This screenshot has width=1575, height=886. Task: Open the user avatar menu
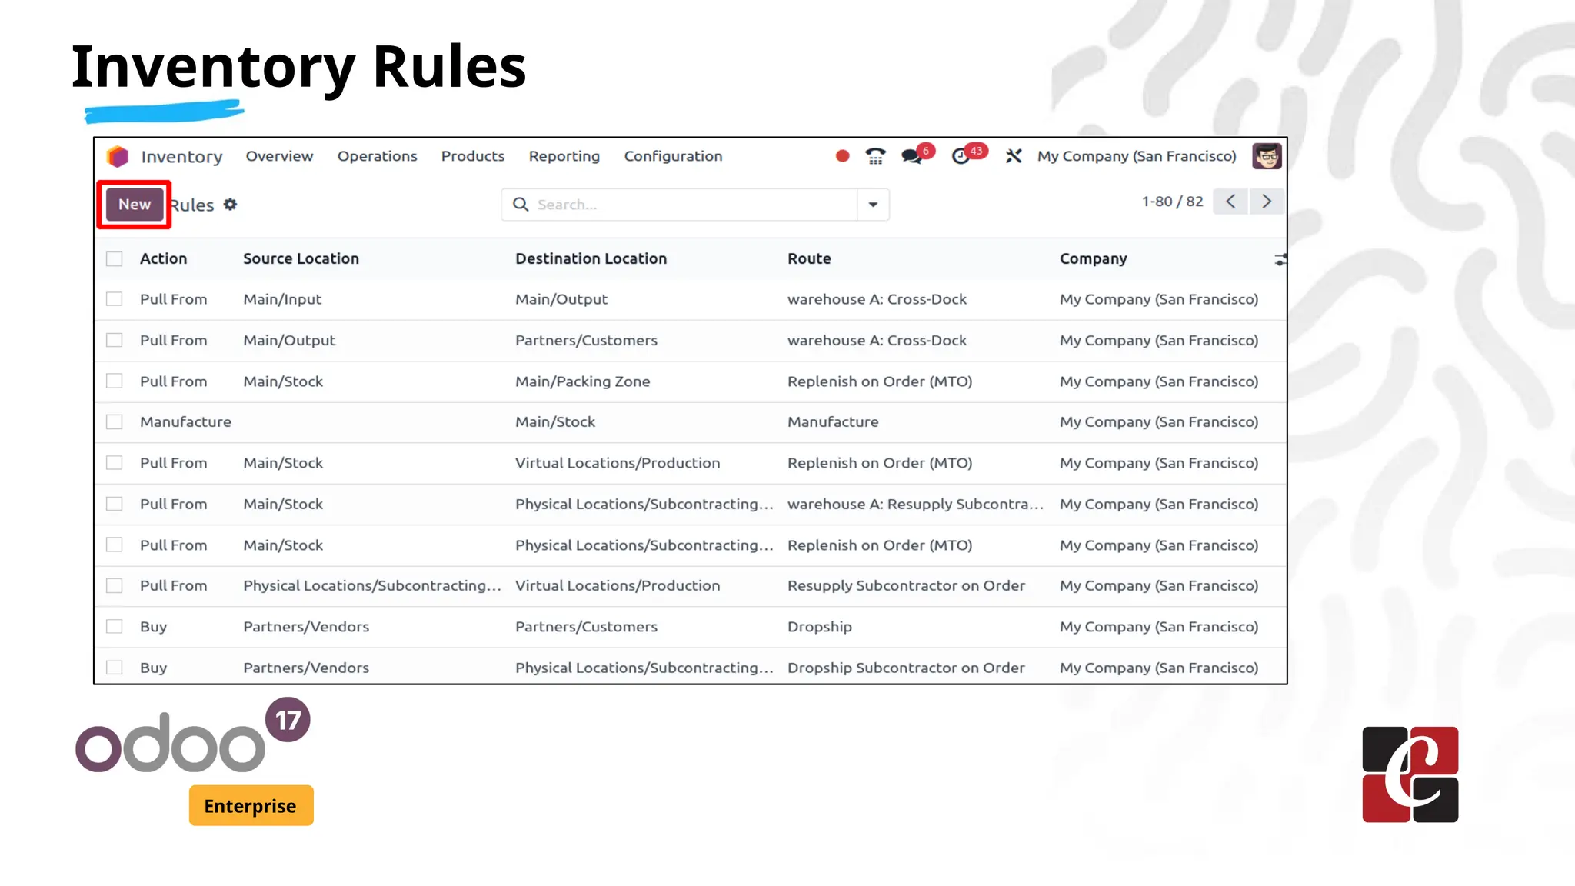pos(1267,156)
